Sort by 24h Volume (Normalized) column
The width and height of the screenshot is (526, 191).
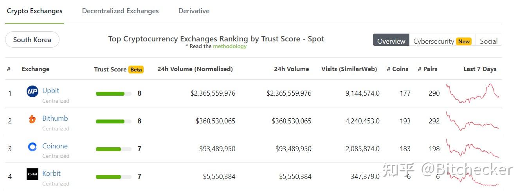[195, 69]
